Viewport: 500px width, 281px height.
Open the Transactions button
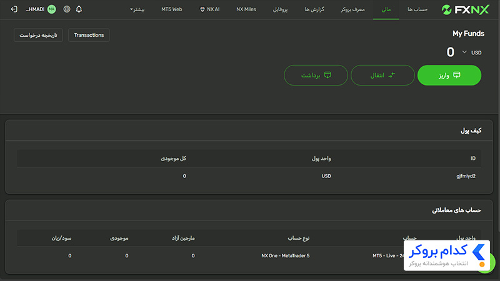pos(89,35)
